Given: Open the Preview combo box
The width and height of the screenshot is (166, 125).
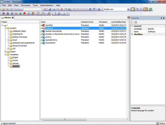Looking at the screenshot, I should tap(33, 9).
